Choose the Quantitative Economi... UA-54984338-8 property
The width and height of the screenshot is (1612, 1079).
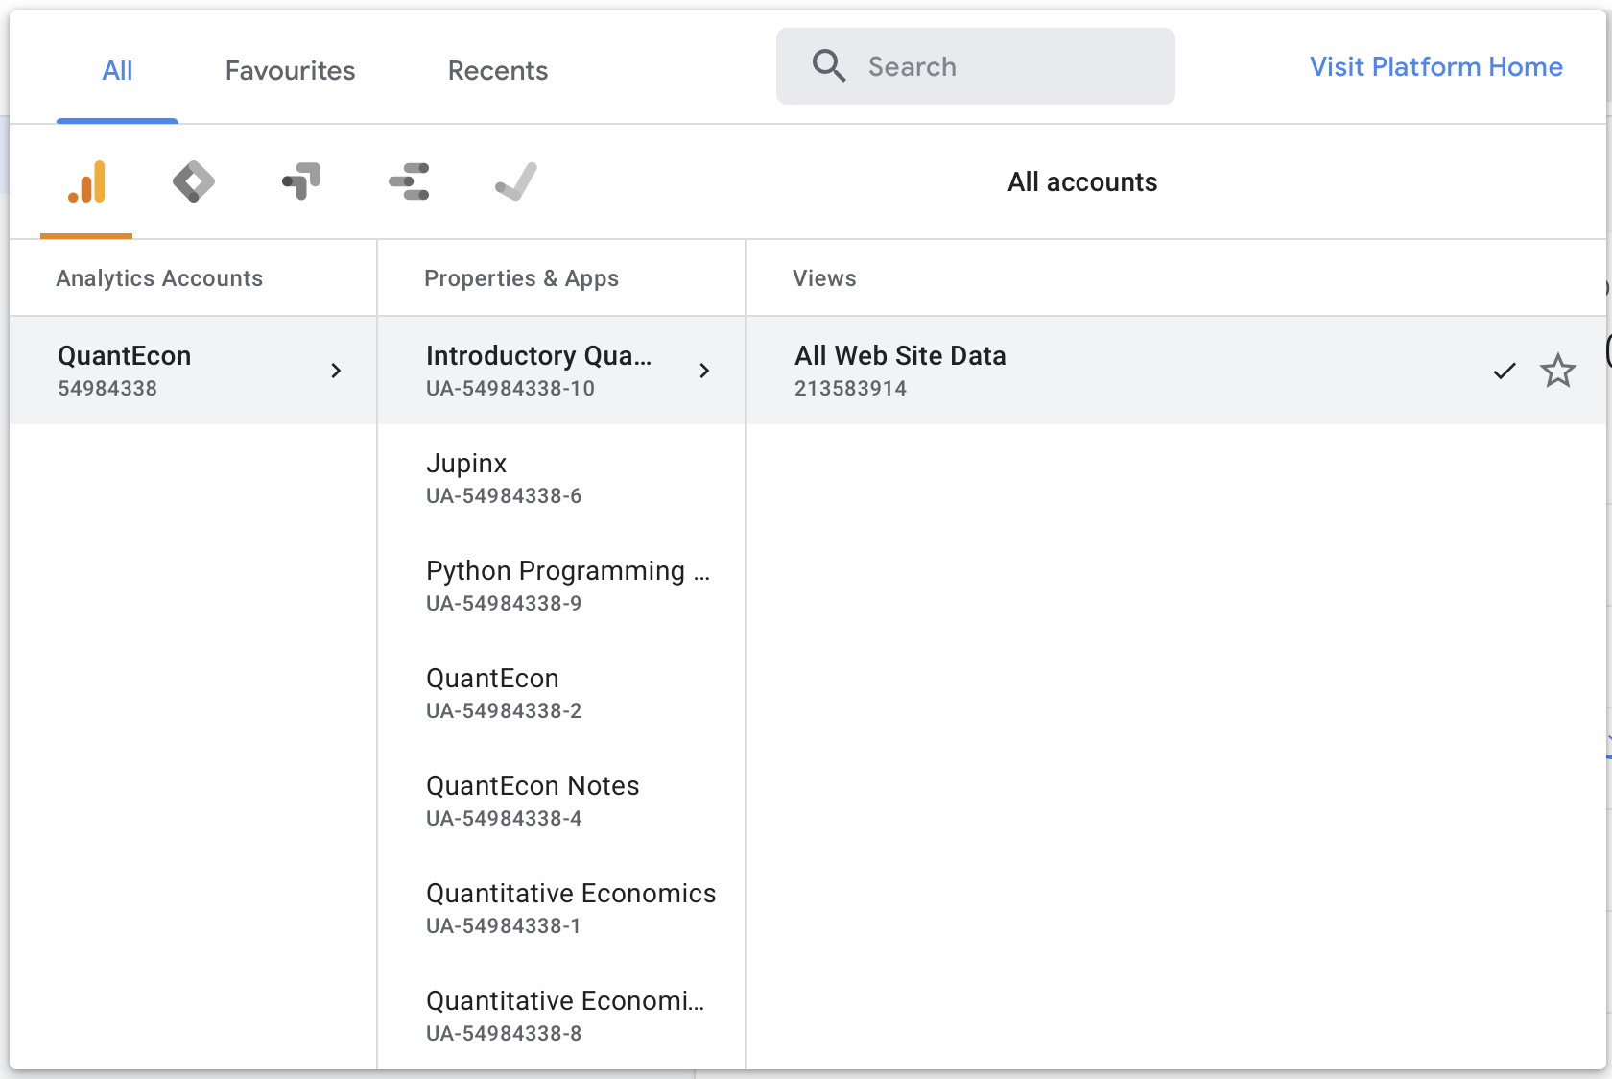[x=561, y=1016]
